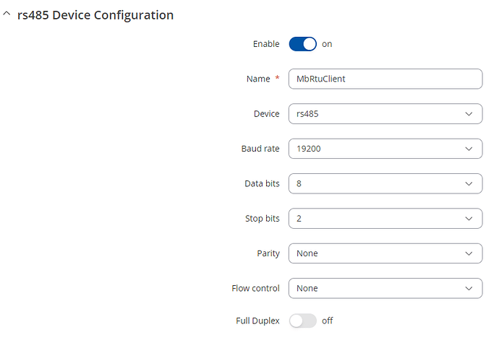
Task: Collapse the rs485 Device Configuration section
Action: coord(7,14)
